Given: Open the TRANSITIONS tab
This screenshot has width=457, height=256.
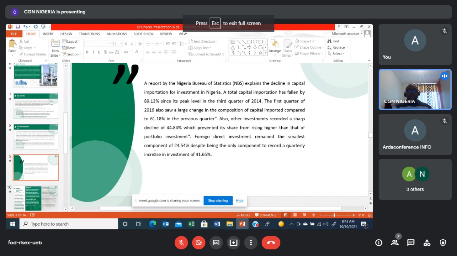Looking at the screenshot, I should (x=89, y=34).
